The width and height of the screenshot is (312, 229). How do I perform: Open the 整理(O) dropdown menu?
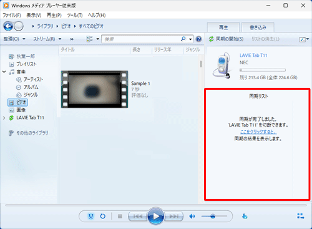point(14,39)
